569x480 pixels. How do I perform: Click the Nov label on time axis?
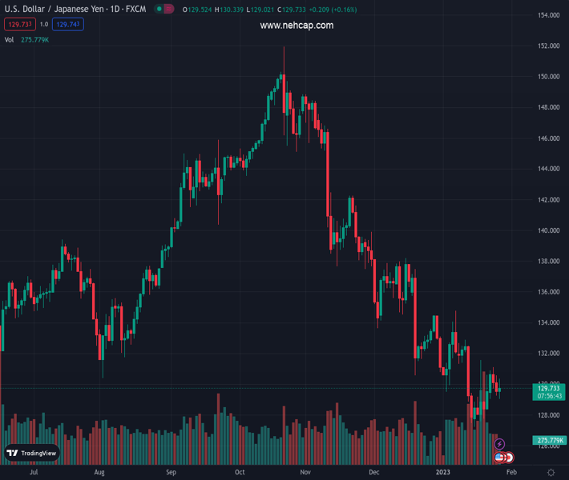pos(305,472)
